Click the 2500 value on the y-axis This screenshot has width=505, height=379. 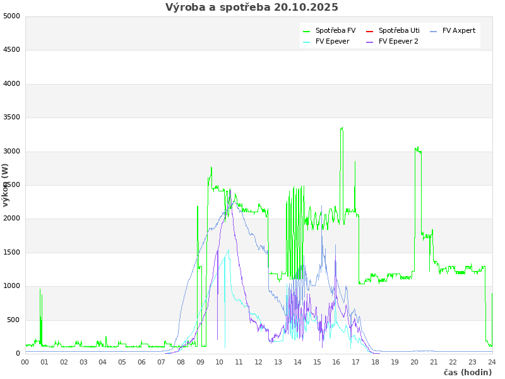coord(11,185)
